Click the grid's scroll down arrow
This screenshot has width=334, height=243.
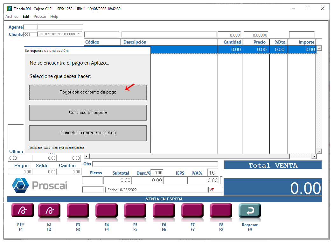[319, 151]
